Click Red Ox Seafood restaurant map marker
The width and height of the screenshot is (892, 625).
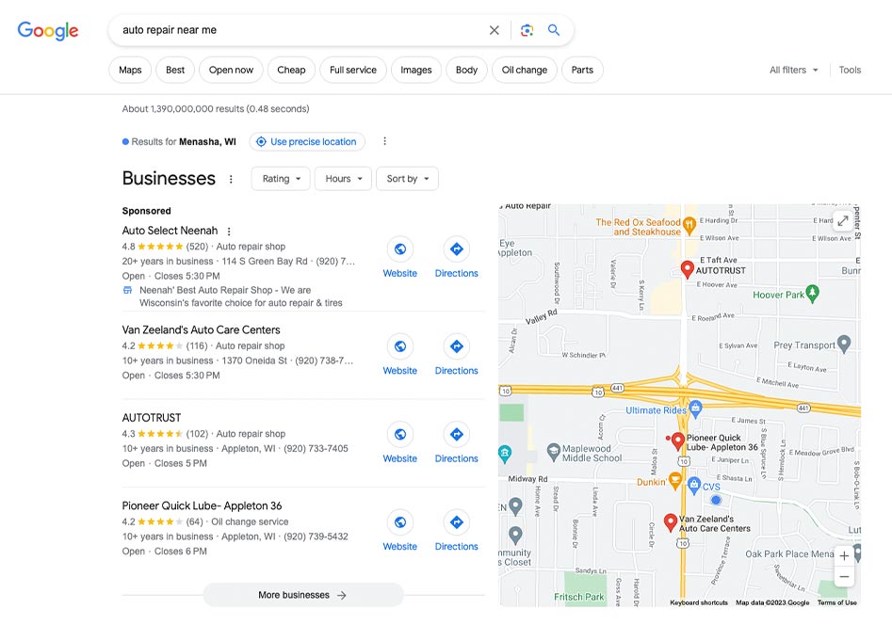[x=689, y=226]
